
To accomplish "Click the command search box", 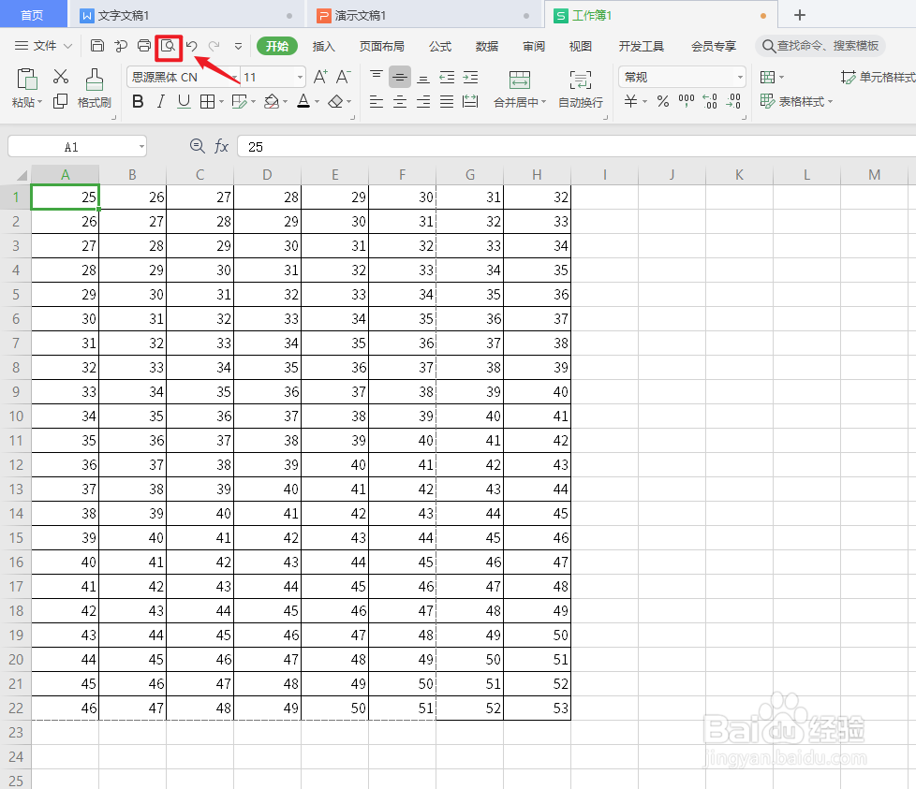I will coord(820,46).
